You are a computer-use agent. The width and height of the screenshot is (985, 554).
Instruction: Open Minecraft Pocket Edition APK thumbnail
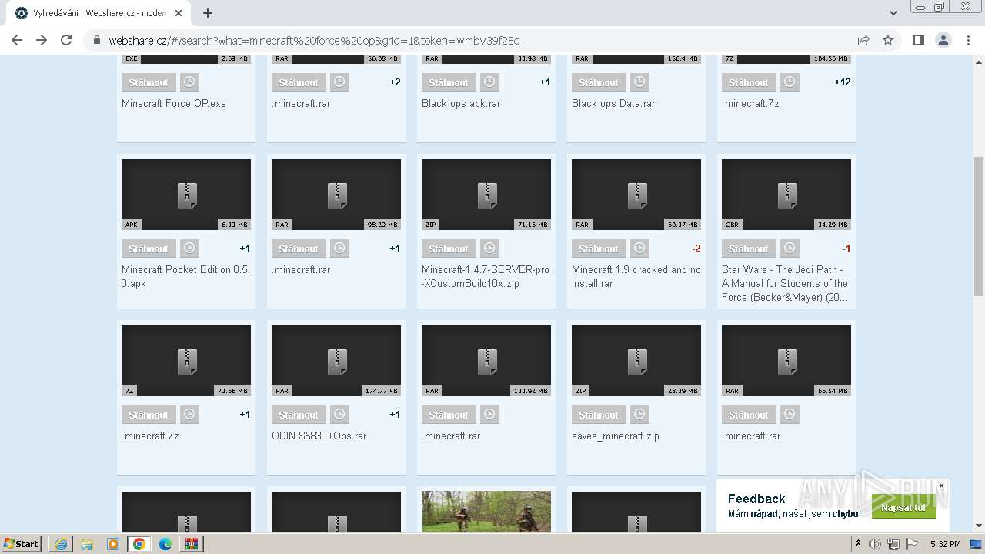point(186,195)
